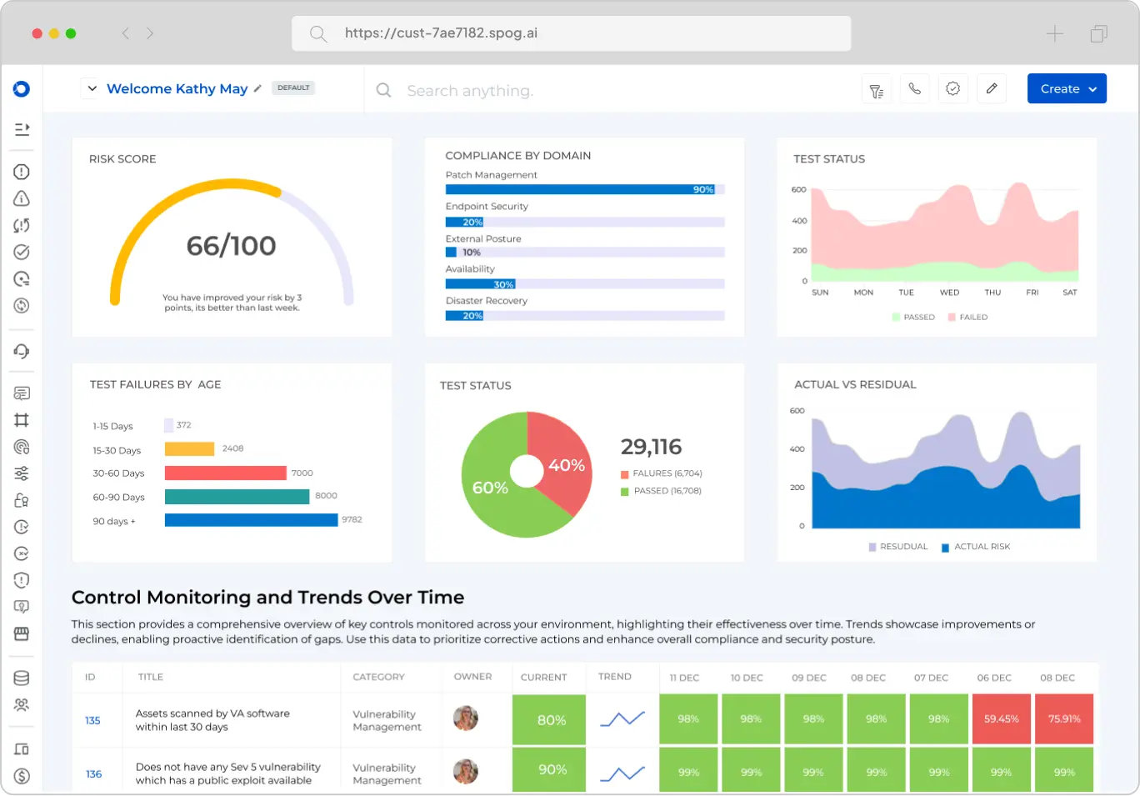Open the verified badge icon in the header
This screenshot has height=796, width=1140.
click(952, 88)
